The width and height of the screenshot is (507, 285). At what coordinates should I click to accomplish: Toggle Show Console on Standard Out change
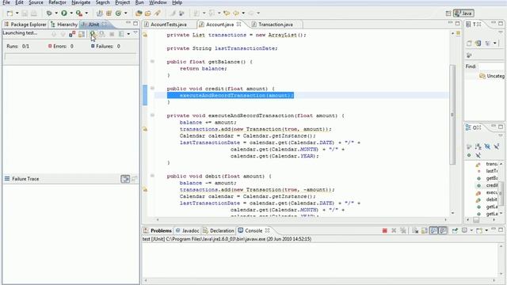(433, 230)
